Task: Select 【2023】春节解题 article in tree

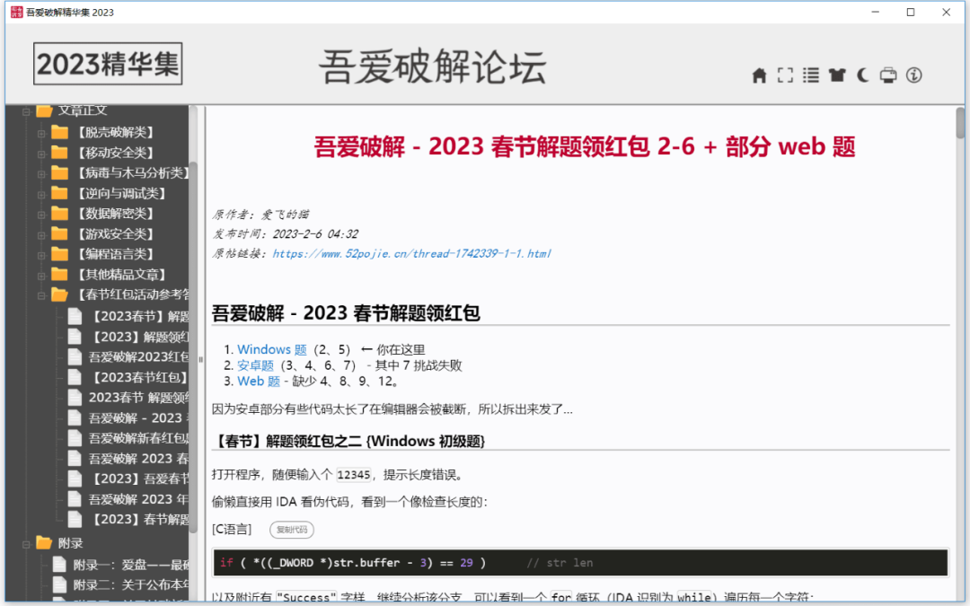Action: click(140, 519)
